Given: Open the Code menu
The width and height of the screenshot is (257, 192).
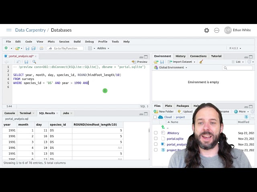Looking at the screenshot, I should point(29,42).
